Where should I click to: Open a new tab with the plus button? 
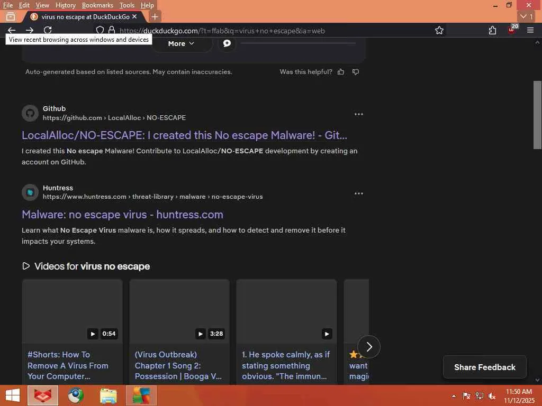155,16
